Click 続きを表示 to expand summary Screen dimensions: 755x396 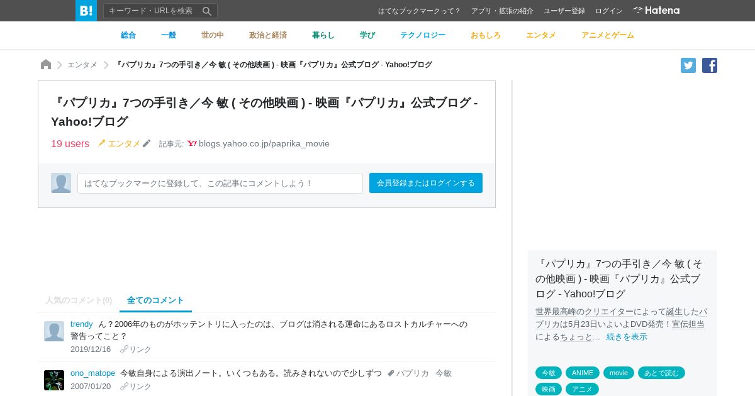point(627,337)
